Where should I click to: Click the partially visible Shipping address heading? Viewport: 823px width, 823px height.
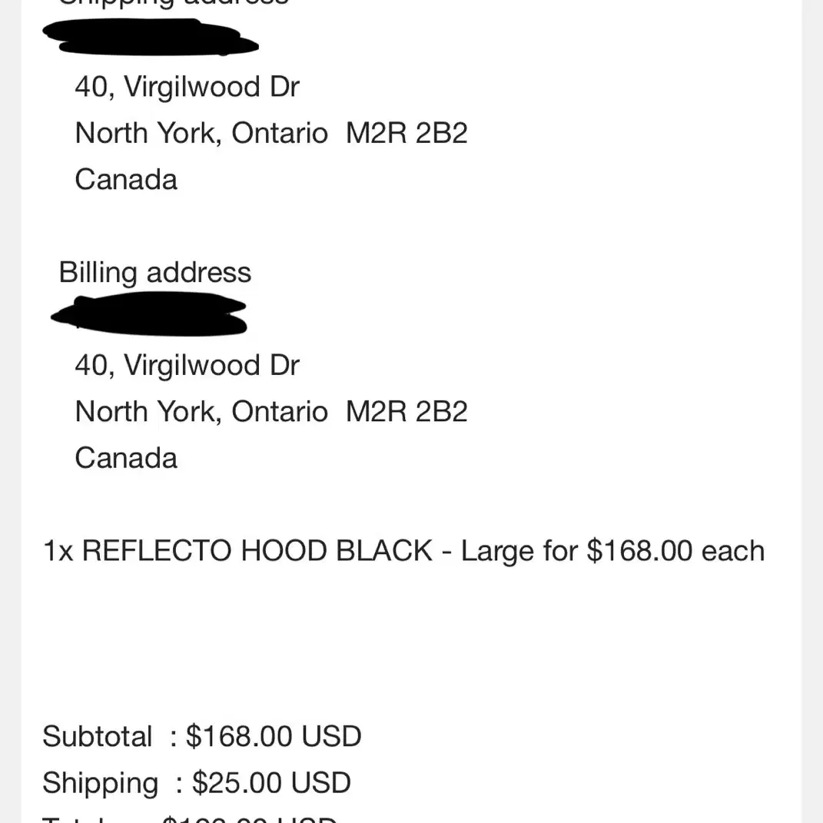click(173, 2)
